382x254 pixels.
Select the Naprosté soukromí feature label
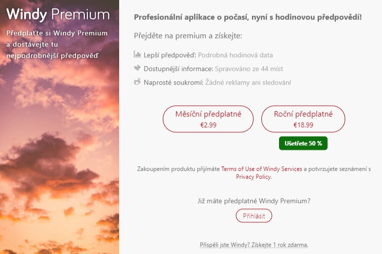(174, 83)
